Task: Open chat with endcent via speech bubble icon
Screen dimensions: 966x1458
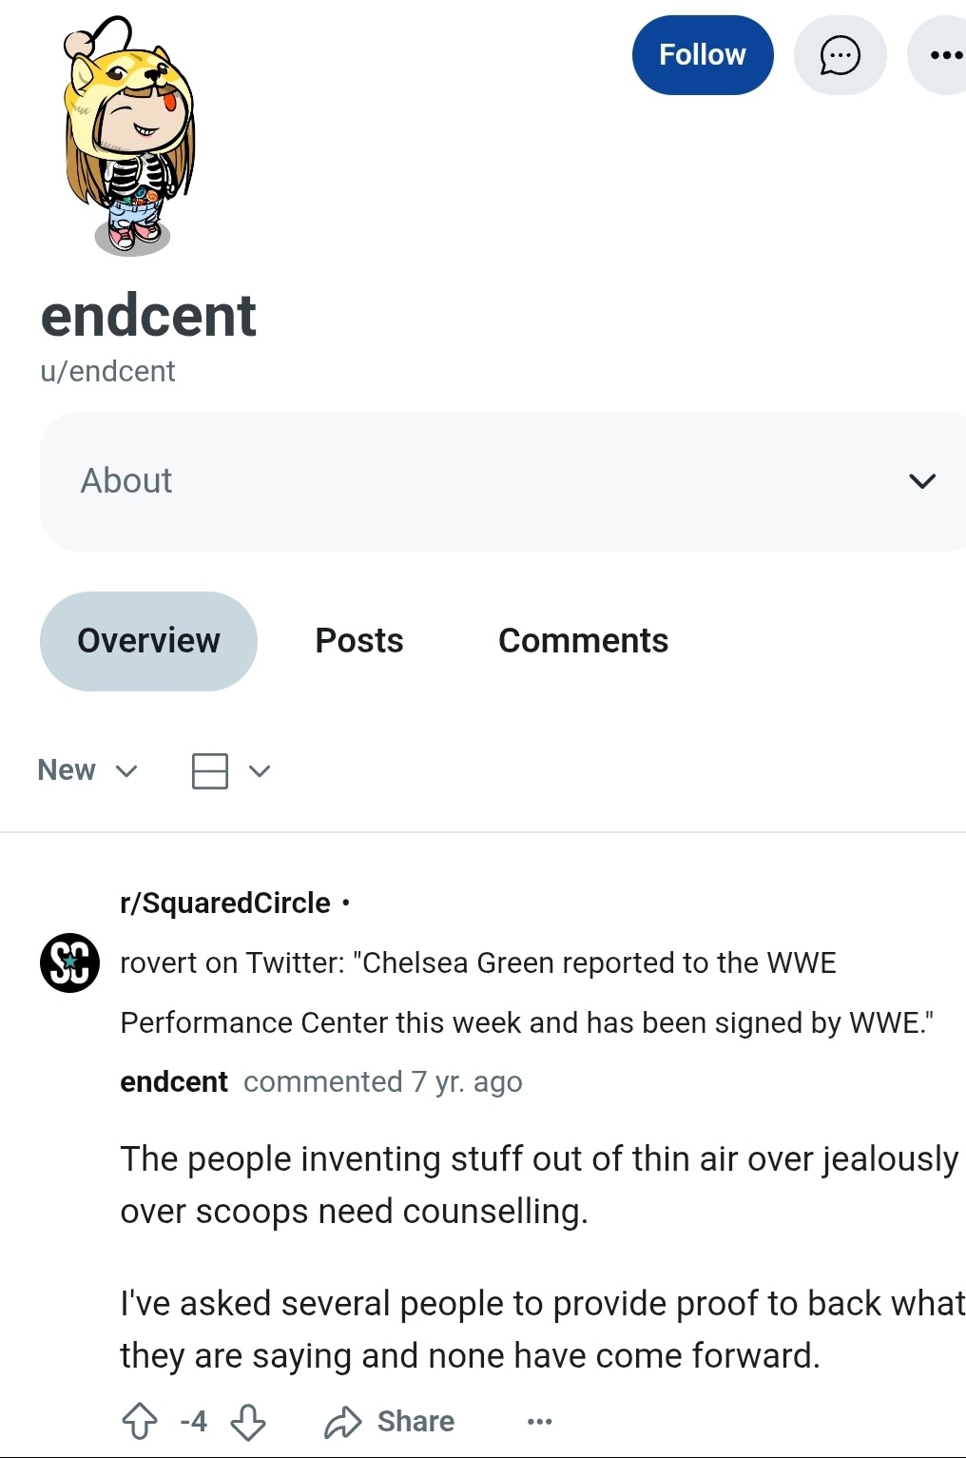Action: [x=840, y=55]
